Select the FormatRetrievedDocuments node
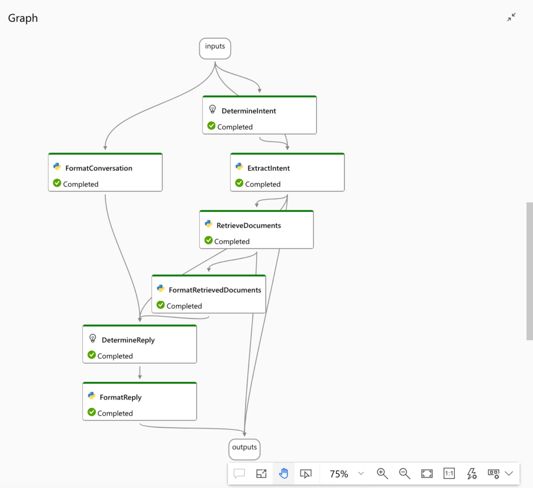The width and height of the screenshot is (533, 488). click(x=208, y=294)
